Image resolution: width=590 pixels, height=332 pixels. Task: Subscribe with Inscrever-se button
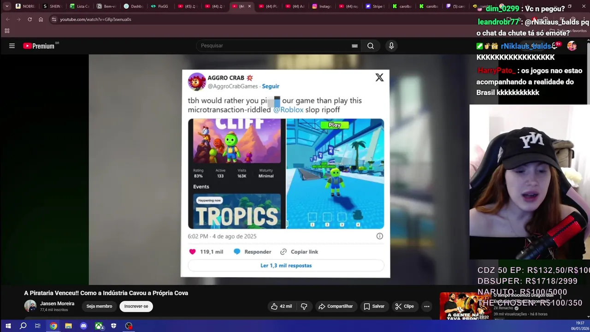tap(136, 306)
